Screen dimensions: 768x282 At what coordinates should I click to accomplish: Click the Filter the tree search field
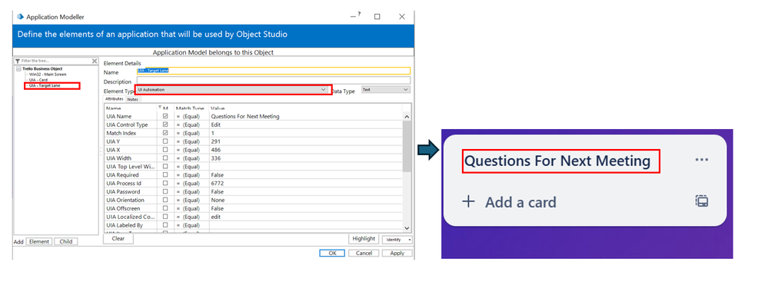pos(55,61)
